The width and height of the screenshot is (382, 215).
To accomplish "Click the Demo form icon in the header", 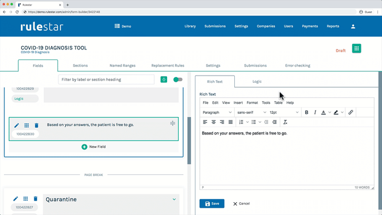I will [117, 26].
